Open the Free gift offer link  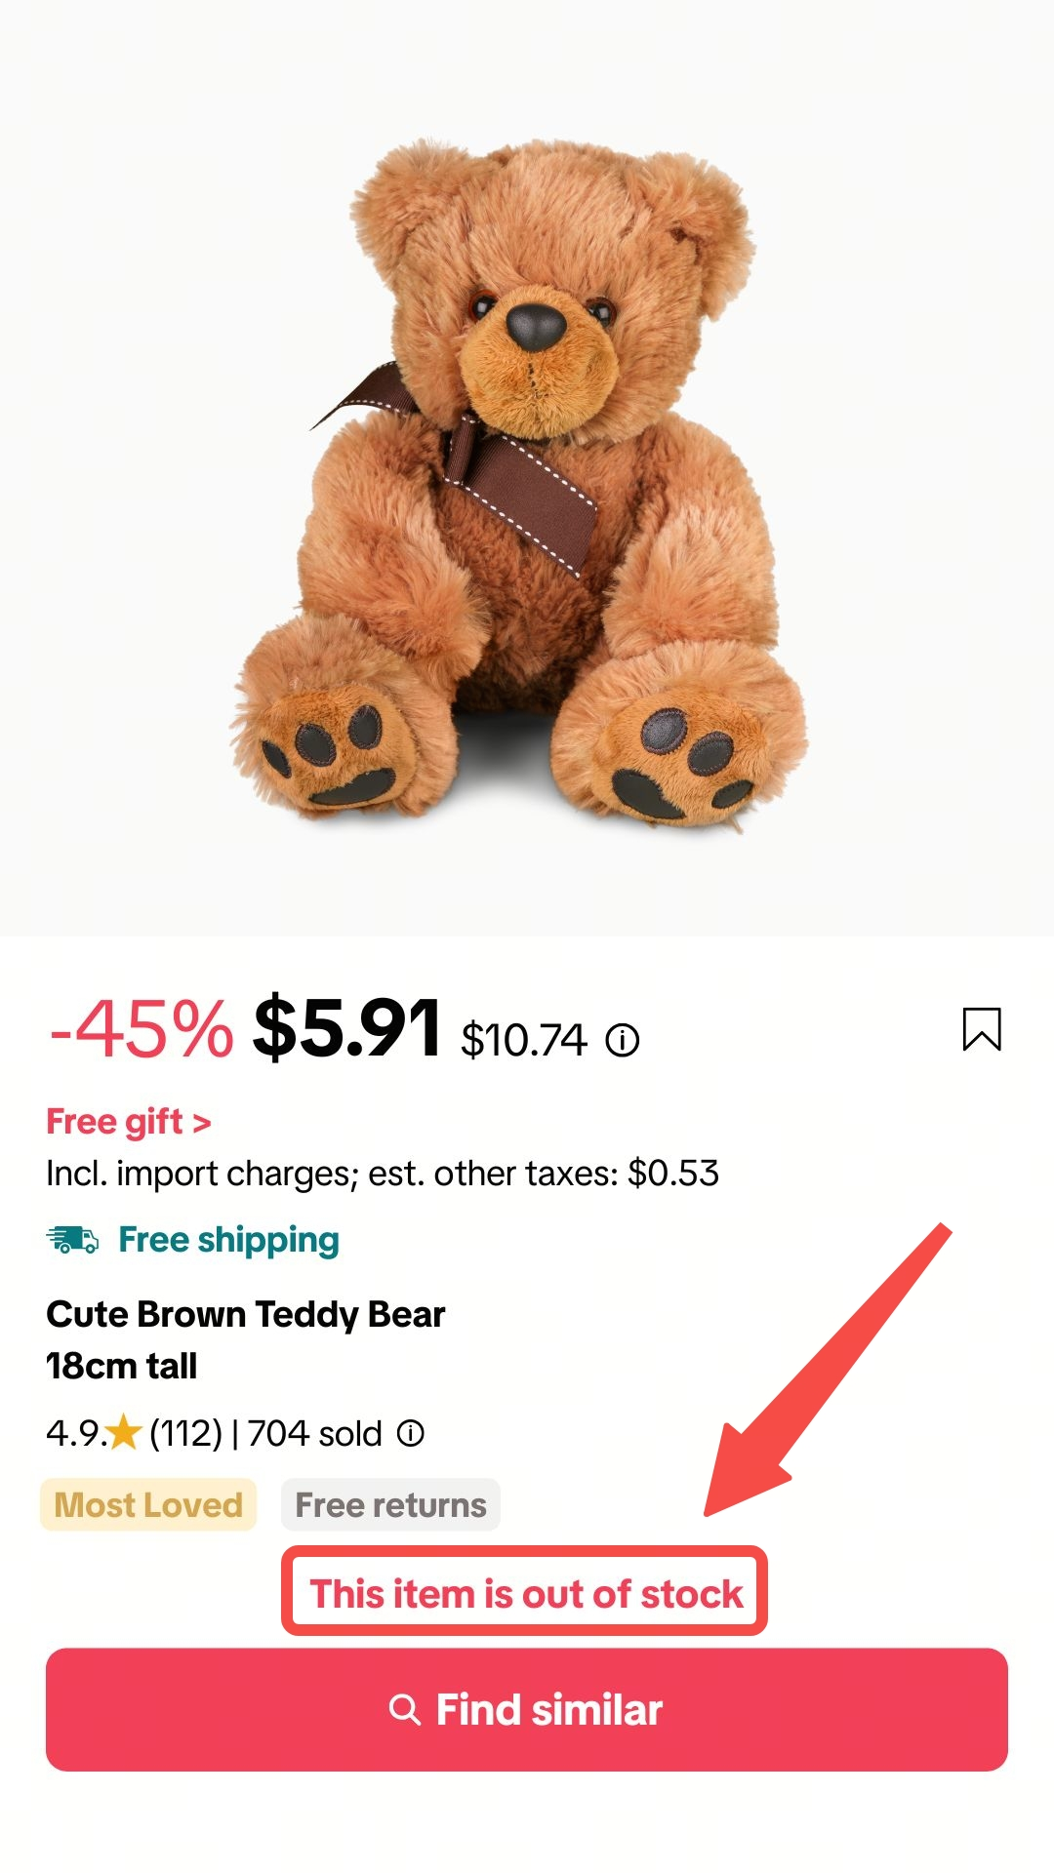[129, 1122]
